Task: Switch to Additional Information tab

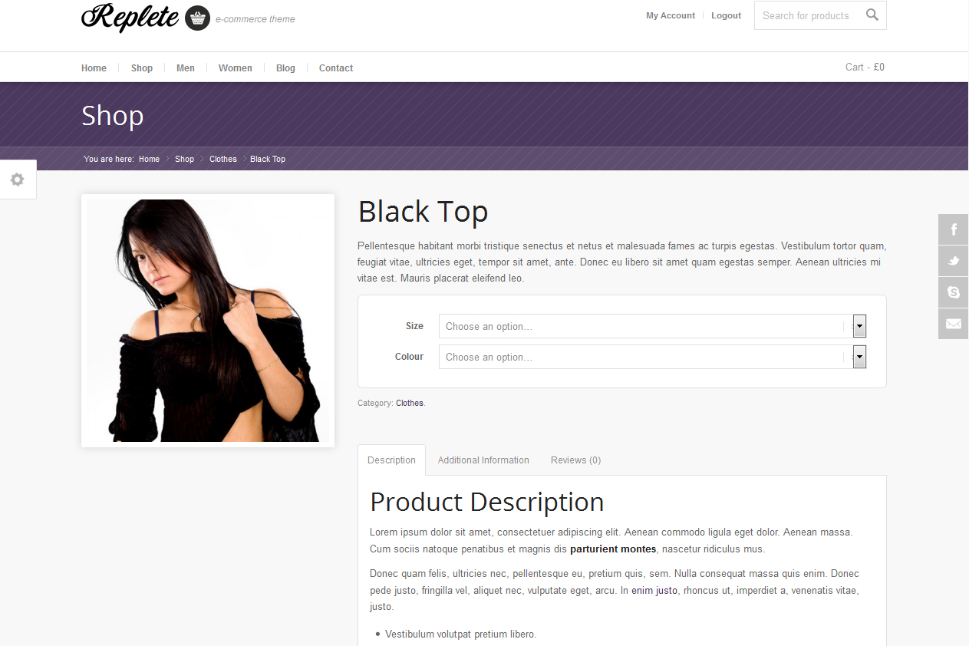Action: (x=483, y=460)
